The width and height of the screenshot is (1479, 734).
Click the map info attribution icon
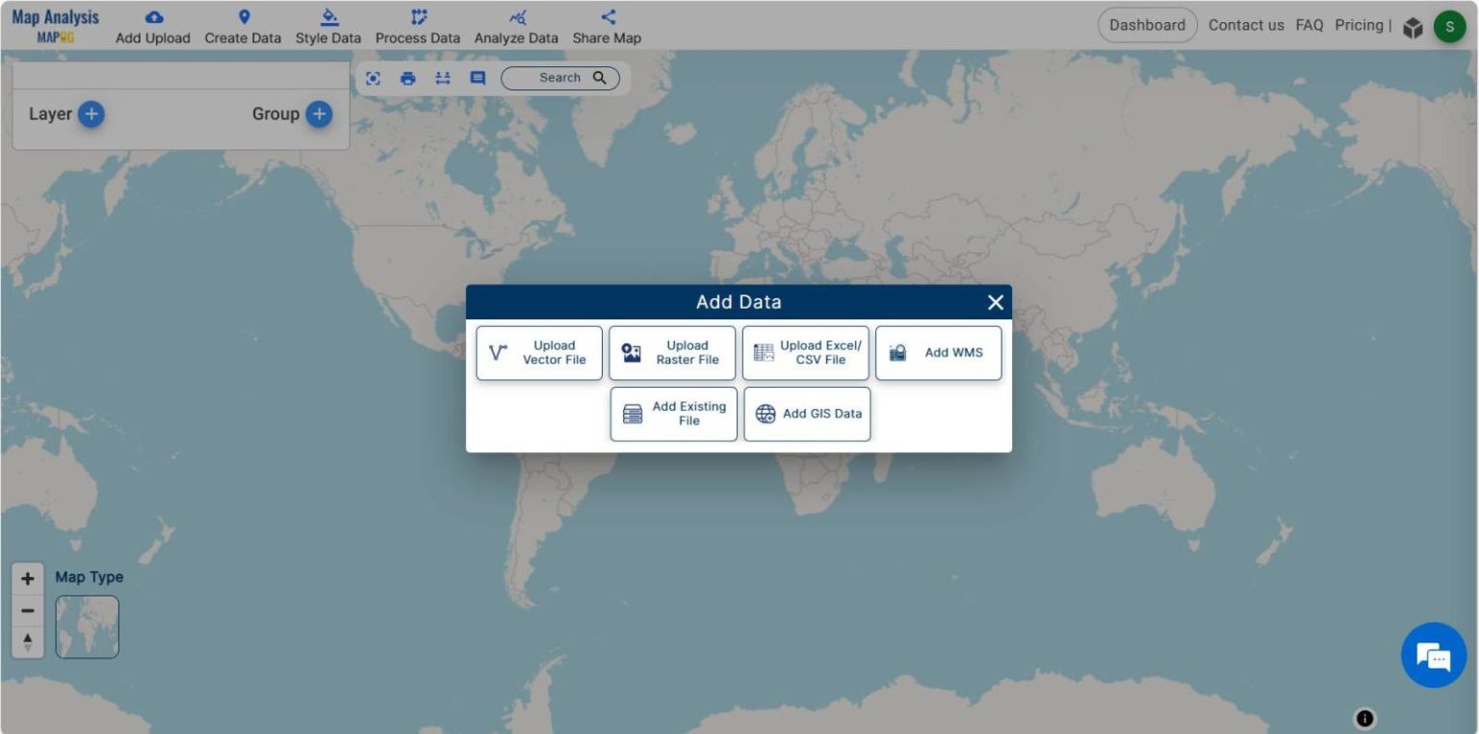(x=1364, y=719)
